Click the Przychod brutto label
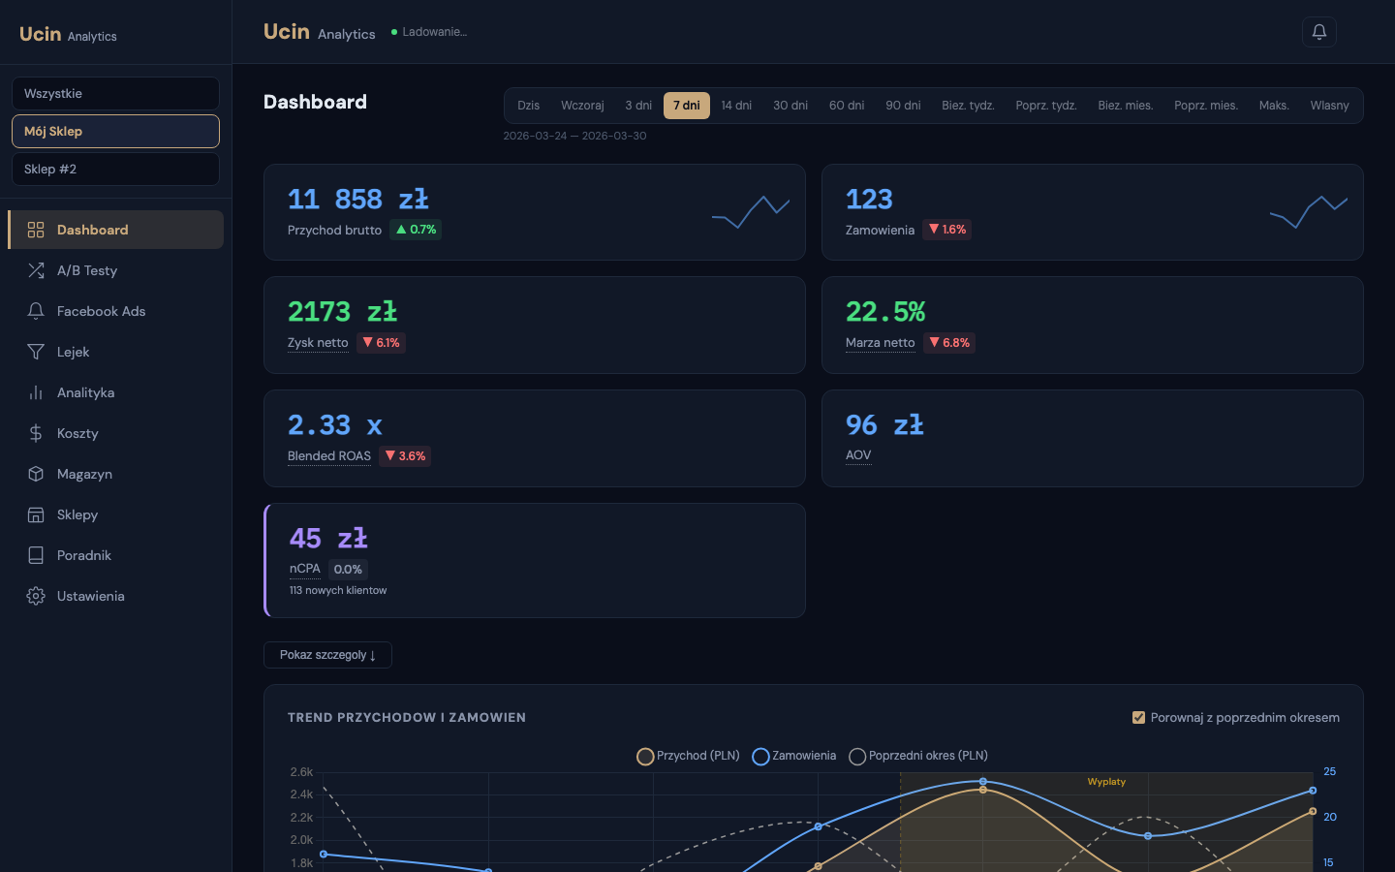1395x872 pixels. (x=335, y=230)
